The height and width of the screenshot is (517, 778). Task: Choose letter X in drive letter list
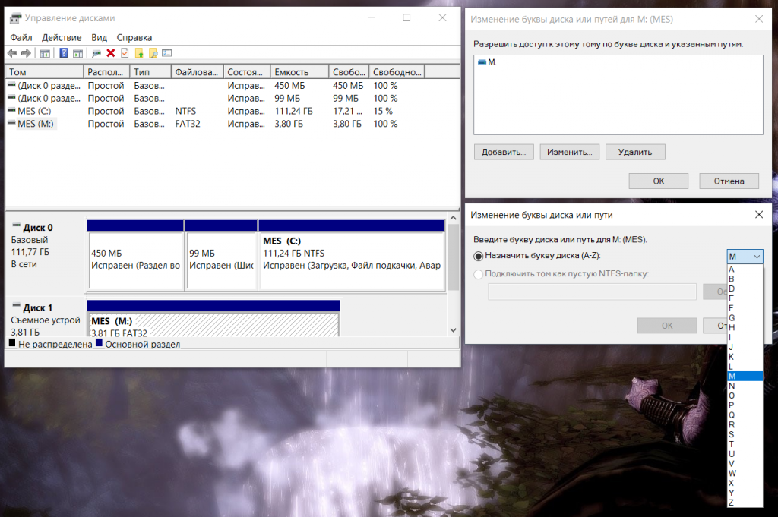[745, 483]
